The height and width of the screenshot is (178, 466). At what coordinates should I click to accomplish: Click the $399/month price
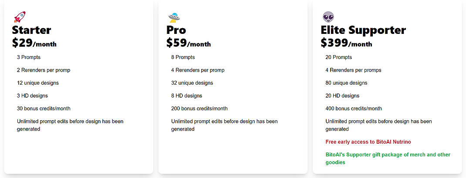pos(346,43)
